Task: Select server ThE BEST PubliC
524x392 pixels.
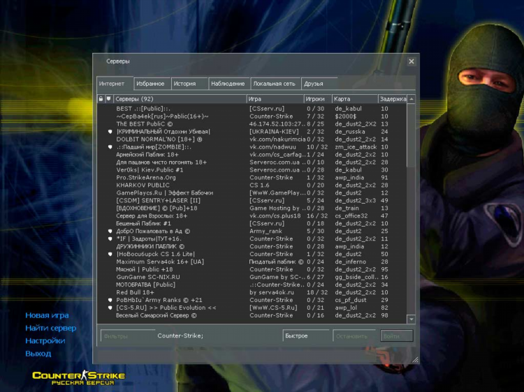Action: coord(252,124)
